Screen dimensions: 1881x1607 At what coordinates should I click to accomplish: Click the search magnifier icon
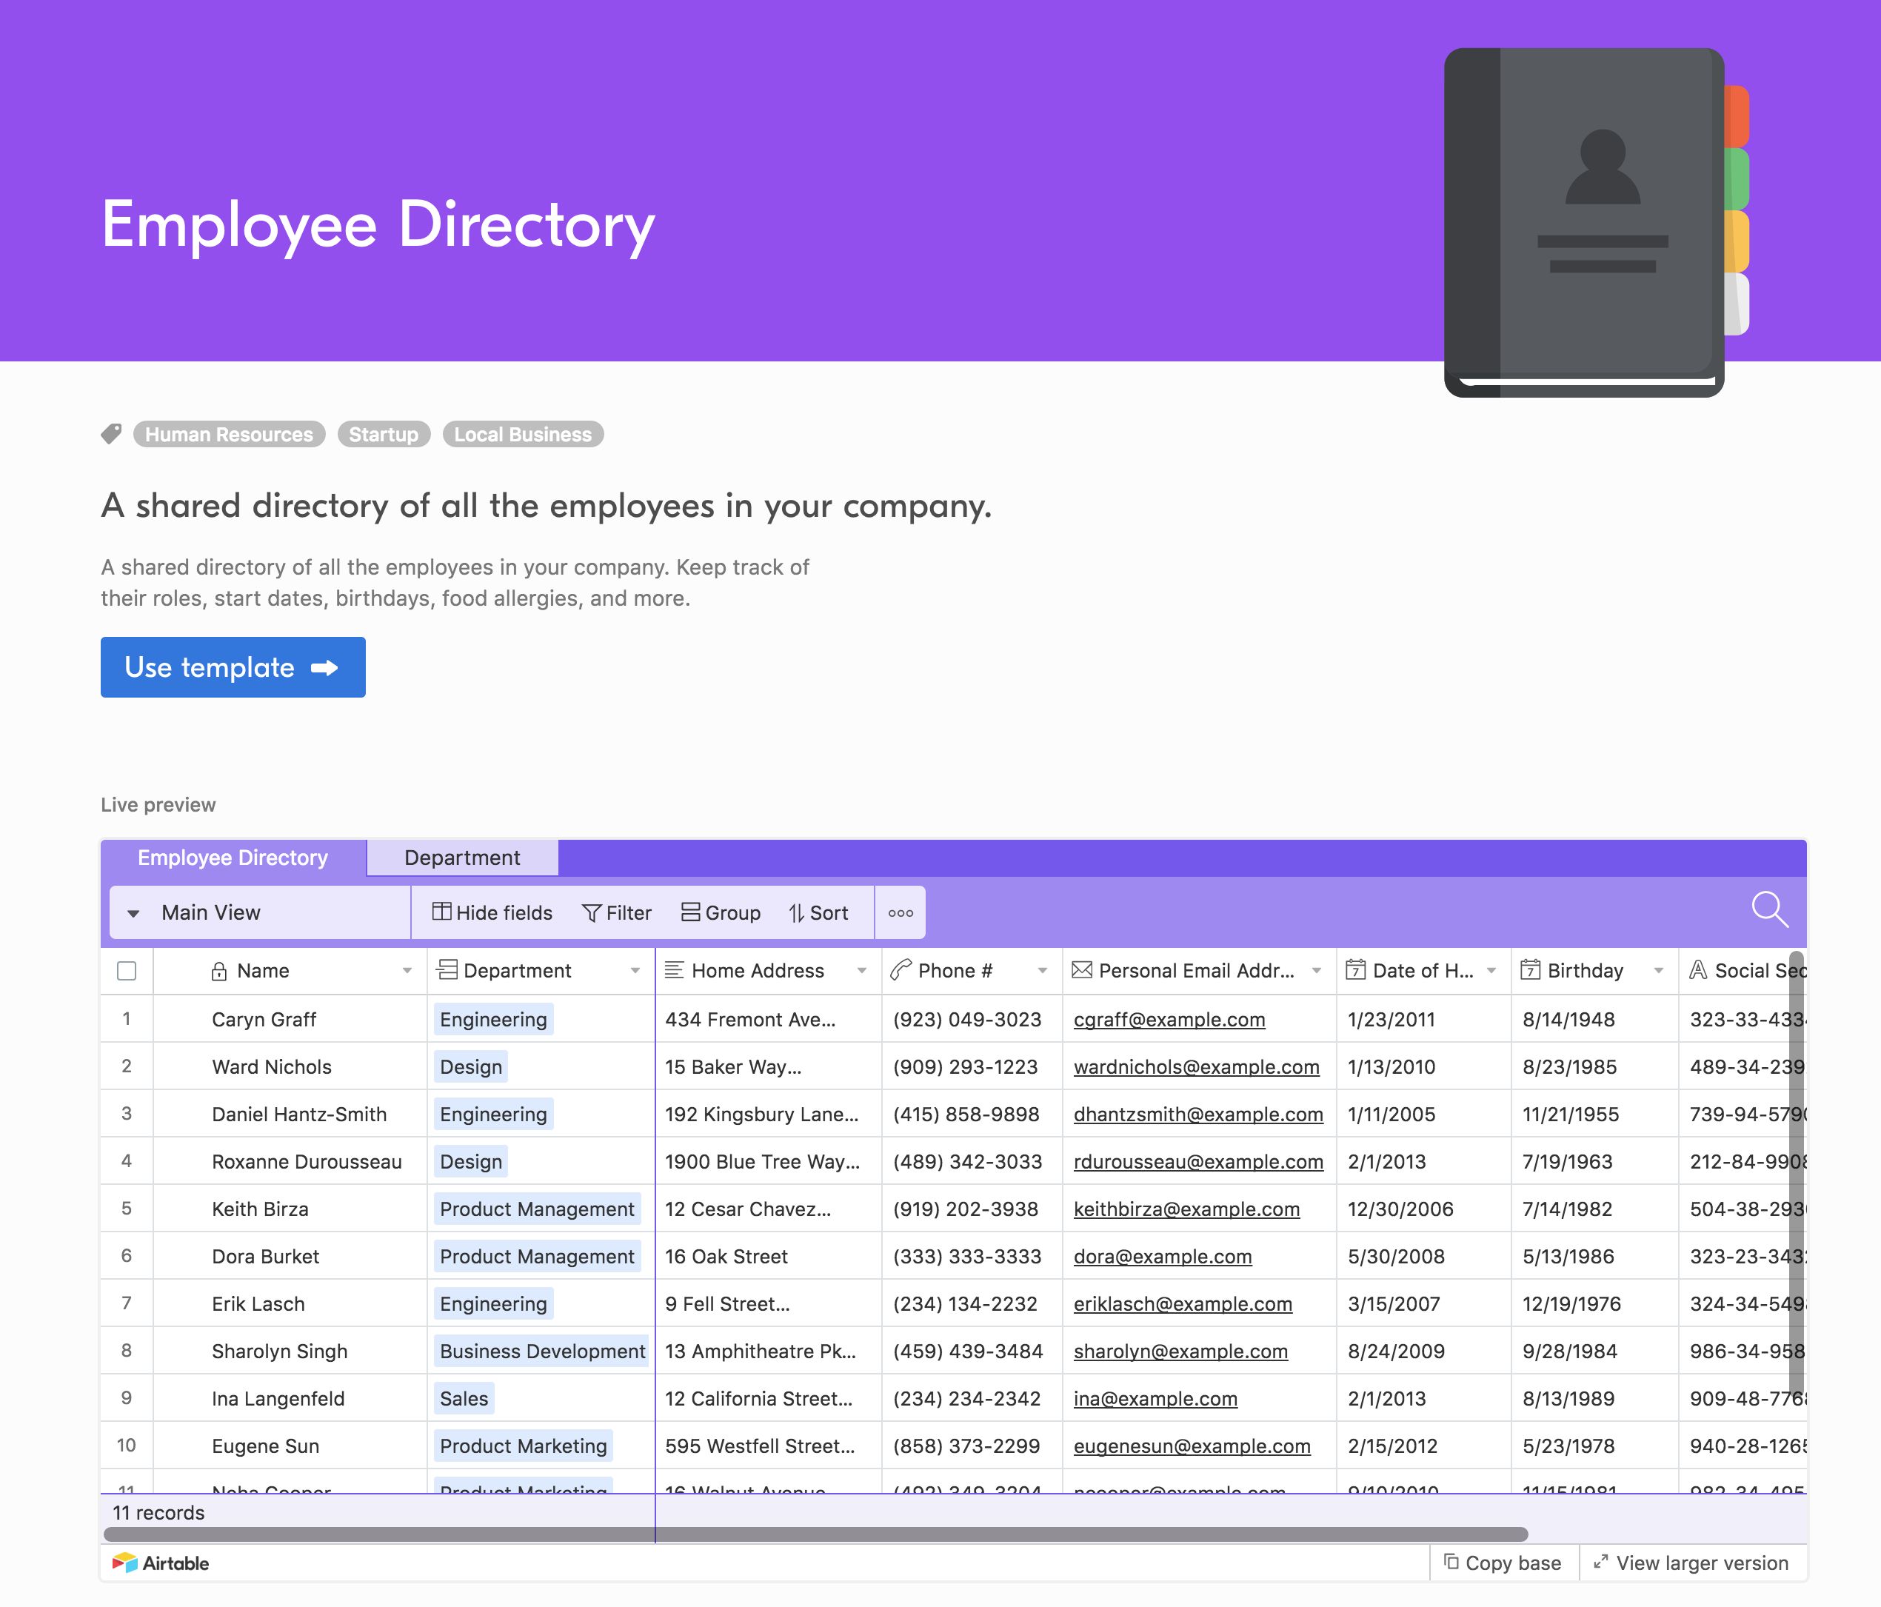(x=1768, y=909)
